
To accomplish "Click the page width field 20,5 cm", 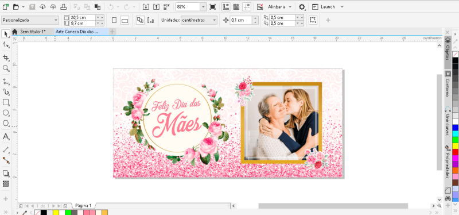I will [x=83, y=18].
